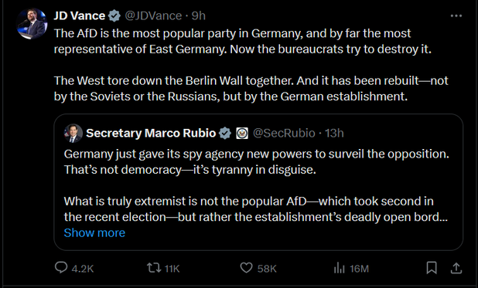Open the reply comment icon

click(x=61, y=268)
